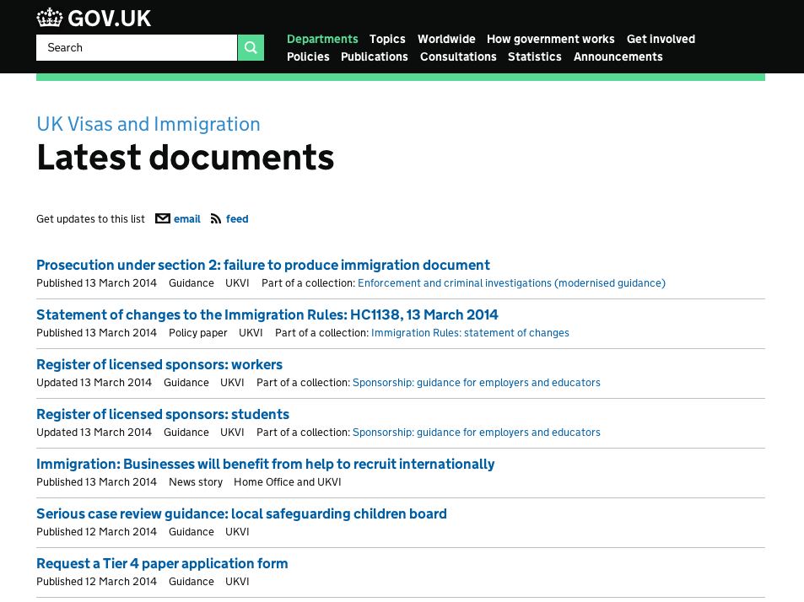Click the GOV.UK crown logo
The width and height of the screenshot is (804, 602).
point(49,18)
